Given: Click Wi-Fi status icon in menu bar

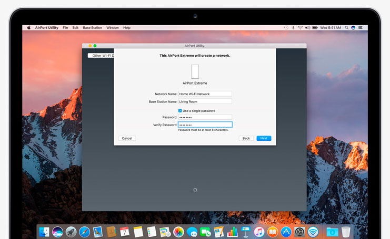Looking at the screenshot, I should (x=300, y=27).
